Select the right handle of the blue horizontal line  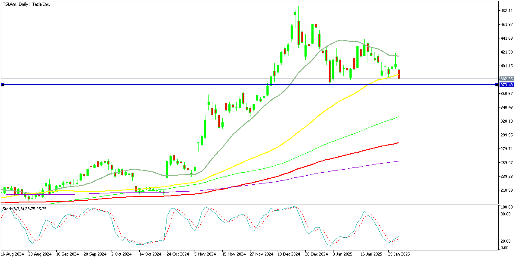tap(496, 85)
